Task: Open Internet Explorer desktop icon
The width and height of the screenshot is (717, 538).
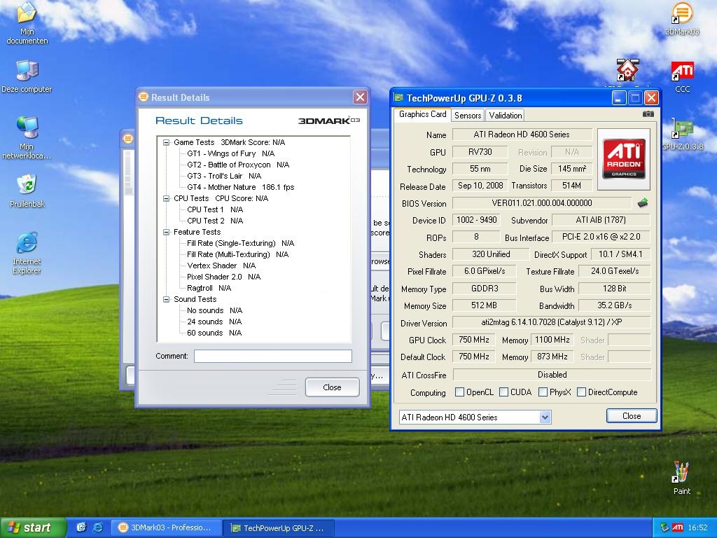Action: tap(27, 244)
